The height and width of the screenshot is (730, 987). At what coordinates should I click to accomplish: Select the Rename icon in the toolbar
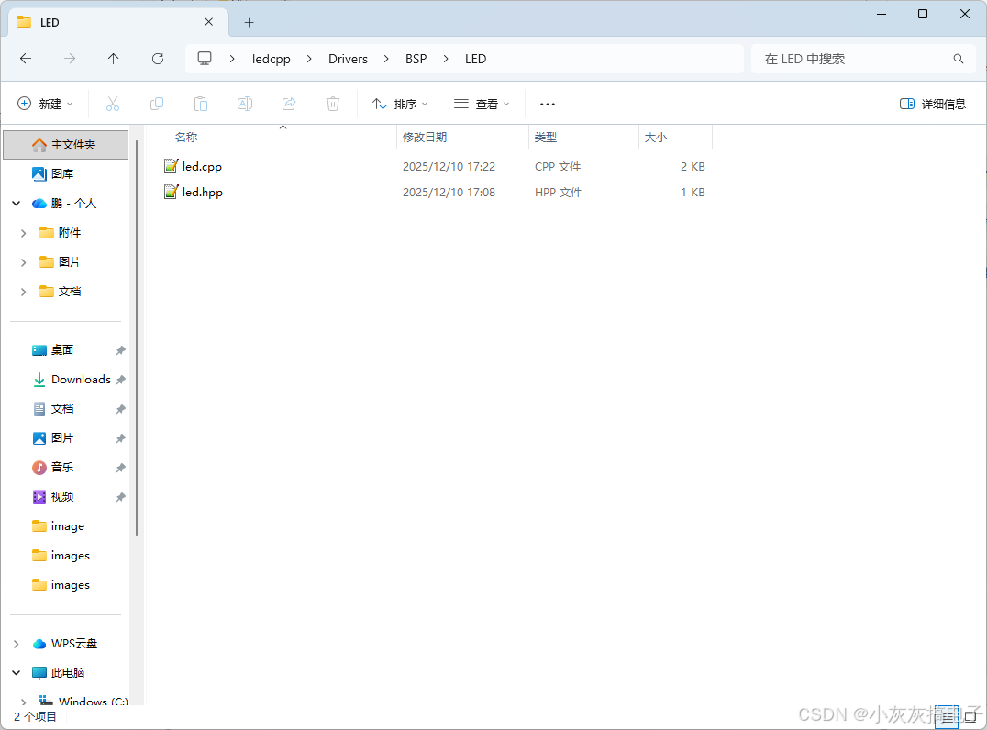tap(244, 104)
